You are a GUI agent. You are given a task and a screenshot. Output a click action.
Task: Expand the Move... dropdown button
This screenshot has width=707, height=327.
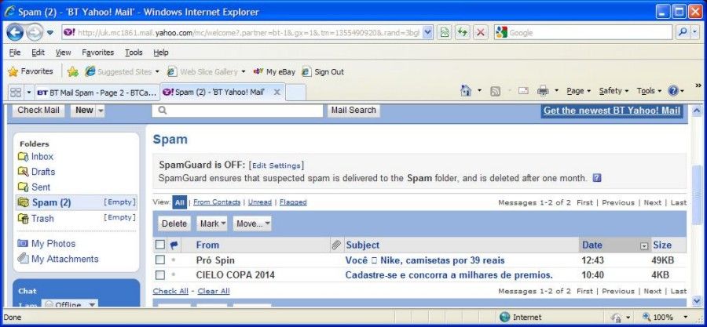[252, 223]
